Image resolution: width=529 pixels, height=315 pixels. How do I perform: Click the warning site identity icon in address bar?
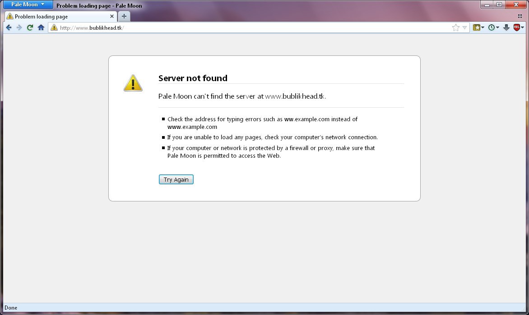(x=54, y=27)
